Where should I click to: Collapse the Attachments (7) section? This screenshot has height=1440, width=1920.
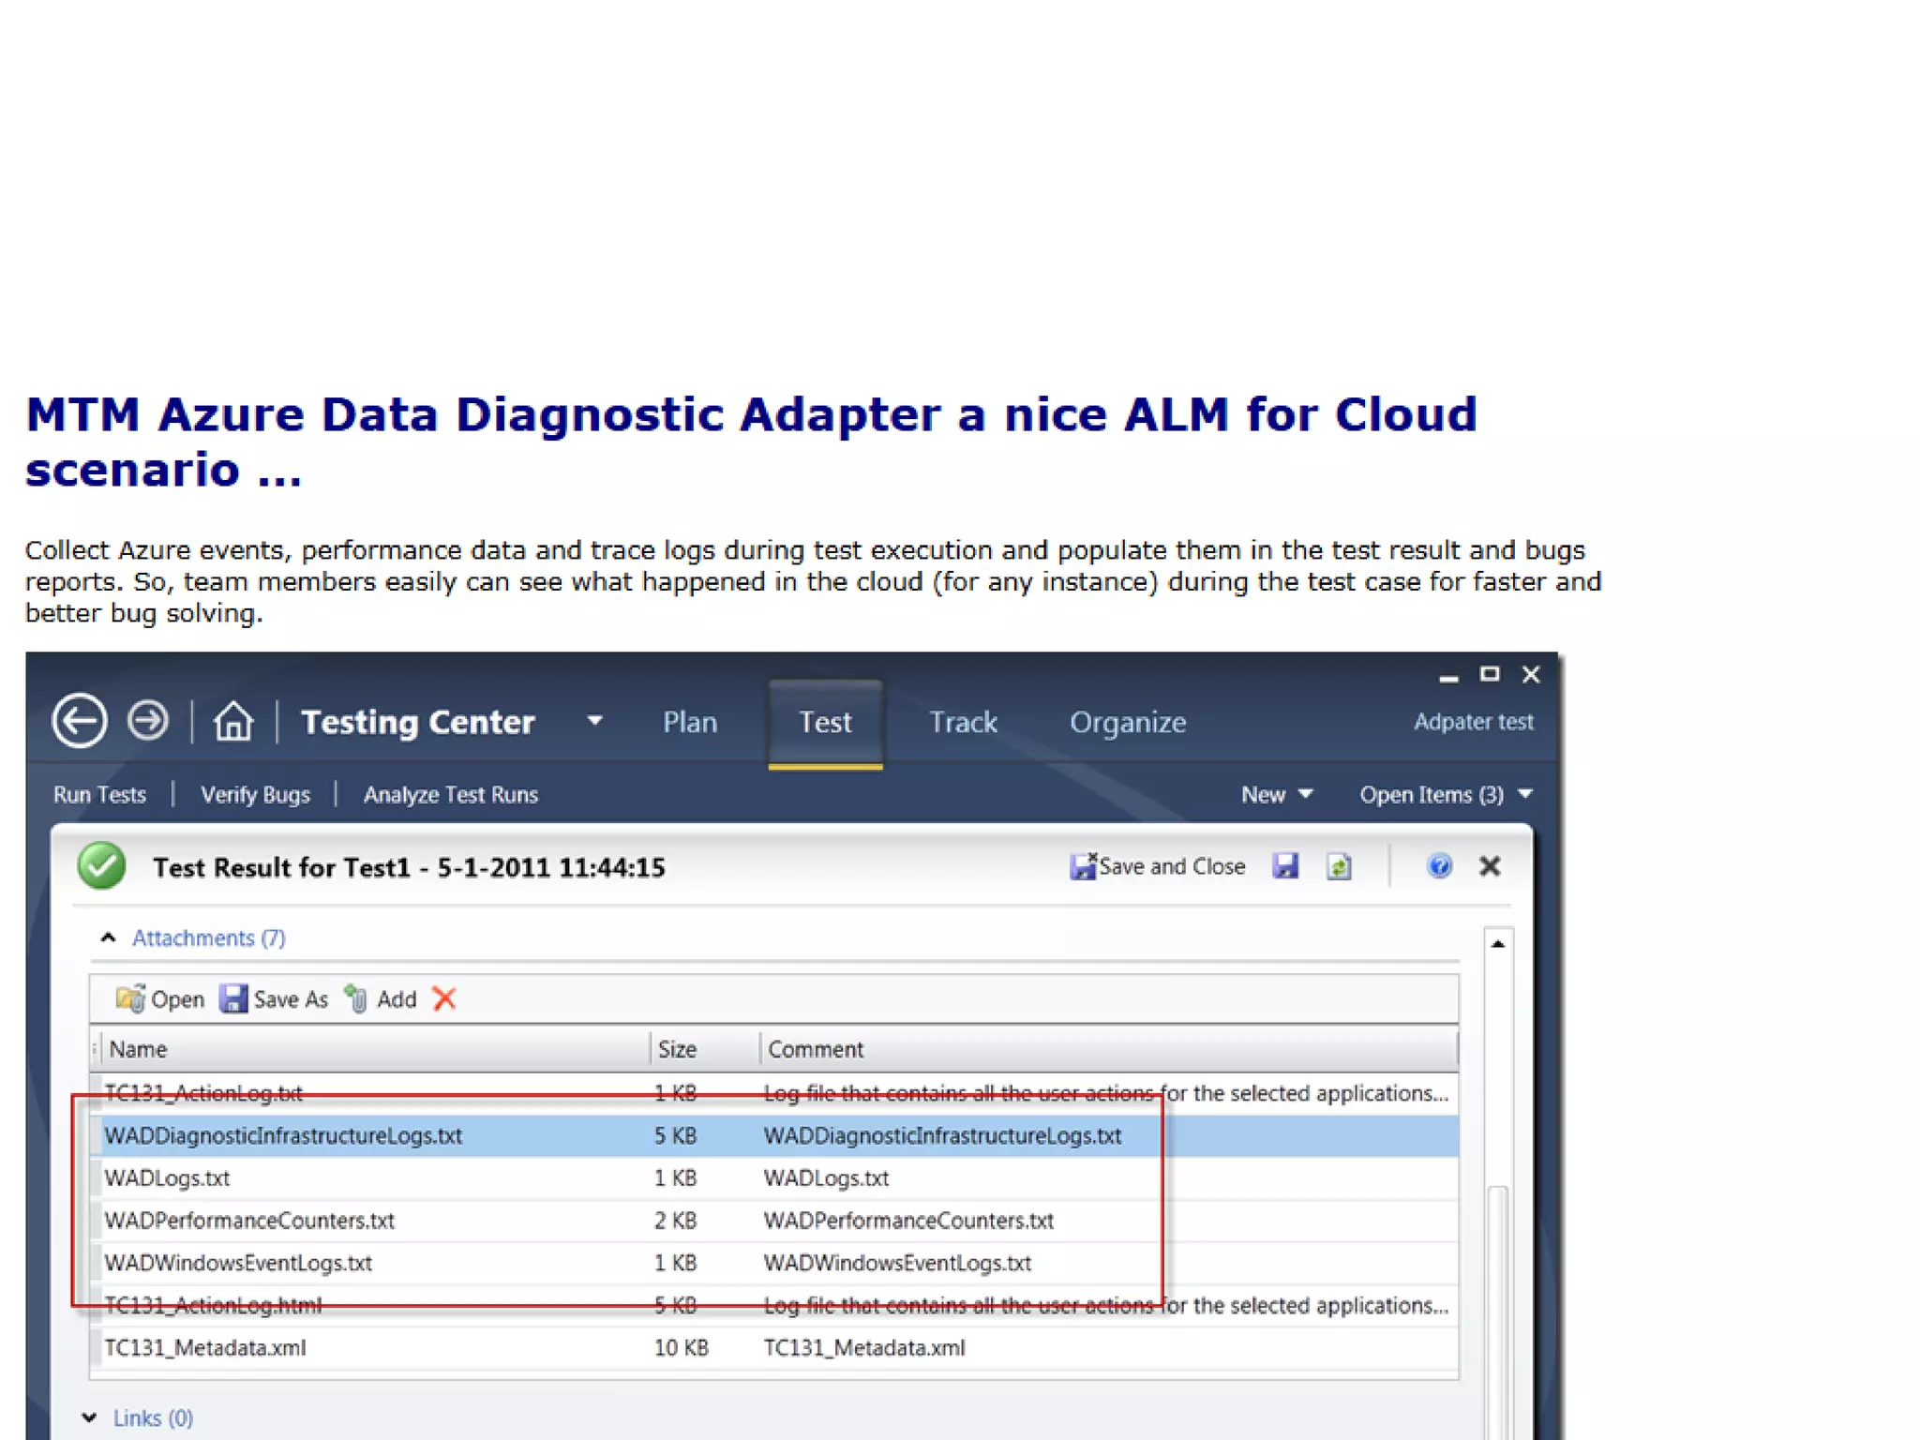109,938
